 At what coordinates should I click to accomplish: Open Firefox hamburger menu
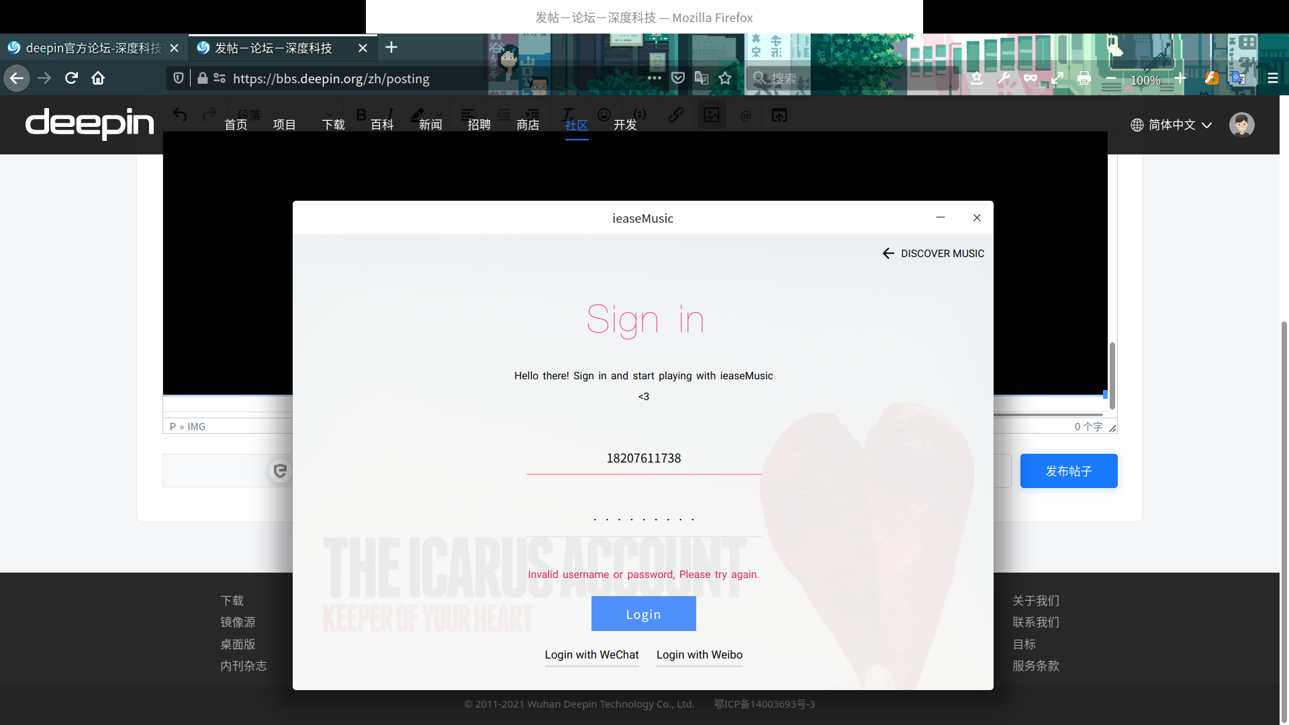click(1272, 79)
